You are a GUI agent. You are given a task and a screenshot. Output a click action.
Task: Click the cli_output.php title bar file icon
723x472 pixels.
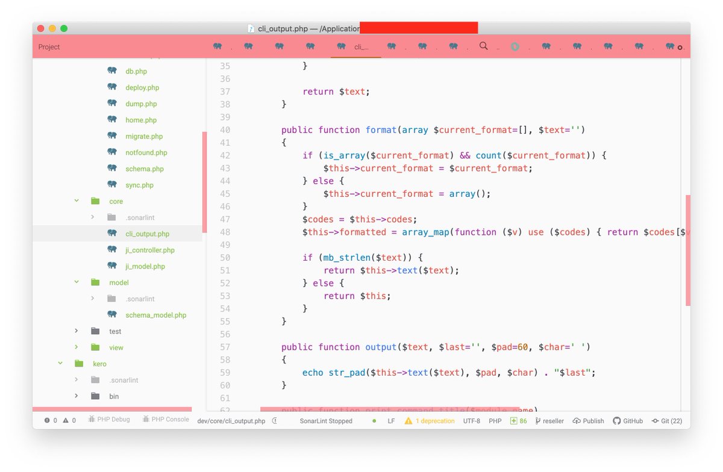tap(251, 28)
